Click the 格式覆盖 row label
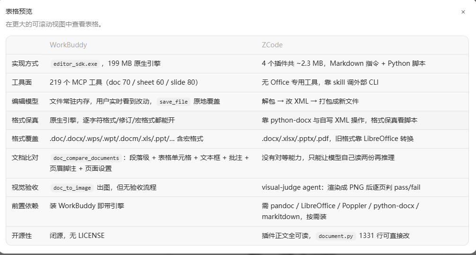Image resolution: width=476 pixels, height=255 pixels. click(x=25, y=139)
